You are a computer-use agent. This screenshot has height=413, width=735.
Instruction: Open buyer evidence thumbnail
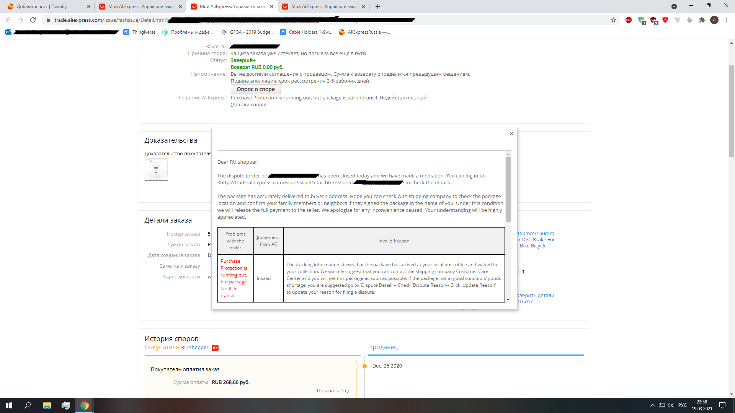coord(156,170)
